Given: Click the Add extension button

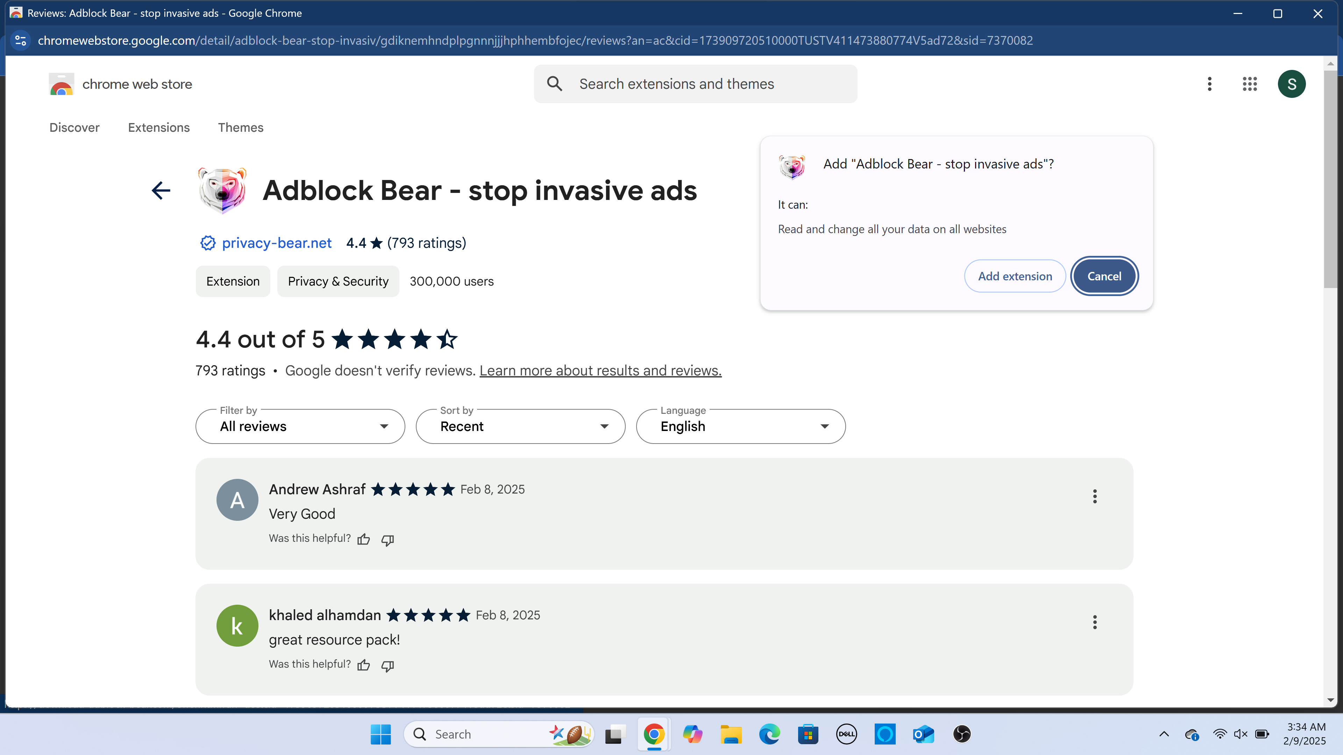Looking at the screenshot, I should coord(1015,276).
